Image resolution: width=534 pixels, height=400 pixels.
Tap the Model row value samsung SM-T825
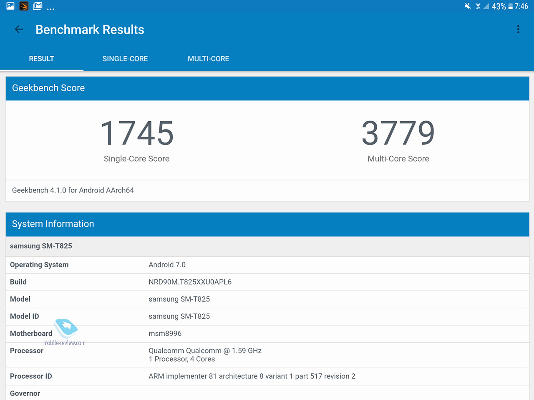[179, 299]
